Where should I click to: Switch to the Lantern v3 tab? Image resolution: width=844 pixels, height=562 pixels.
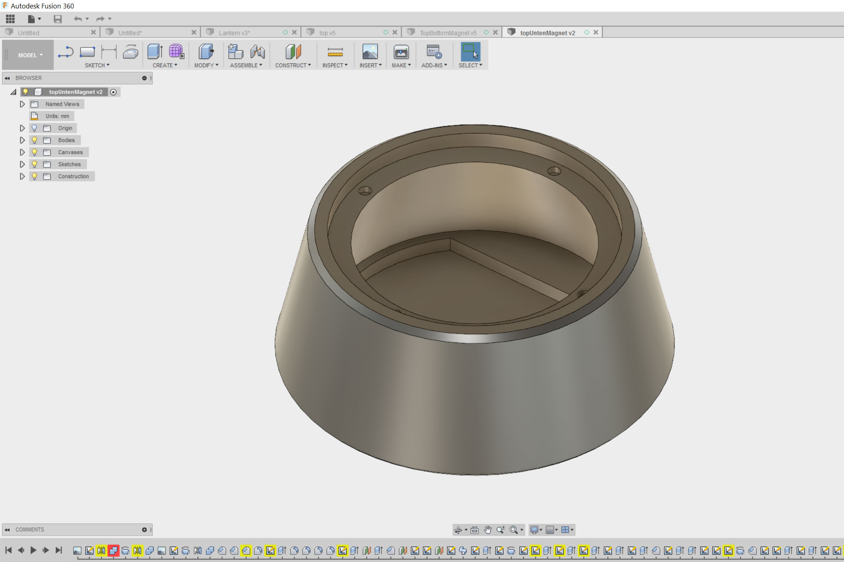(234, 33)
